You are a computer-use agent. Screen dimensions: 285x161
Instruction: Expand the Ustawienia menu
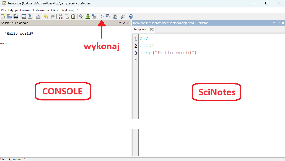(41, 10)
